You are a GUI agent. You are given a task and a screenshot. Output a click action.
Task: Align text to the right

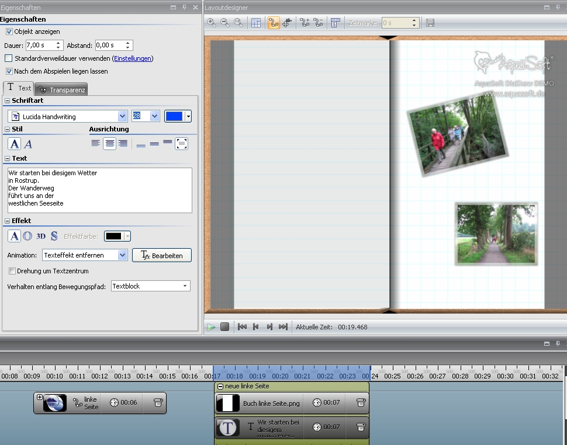pos(123,144)
